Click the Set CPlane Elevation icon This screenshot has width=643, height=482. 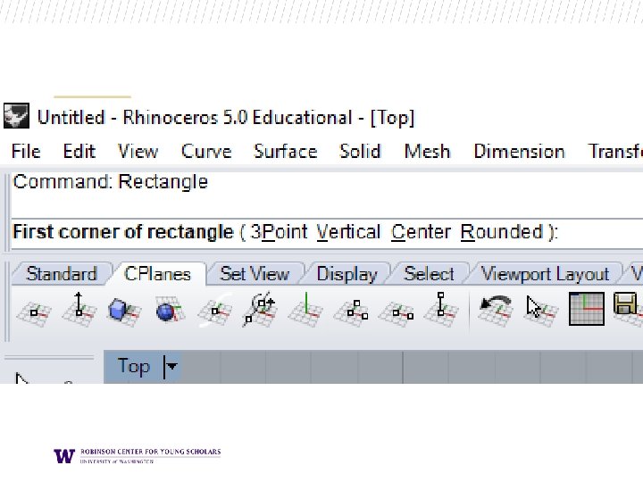pyautogui.click(x=79, y=310)
